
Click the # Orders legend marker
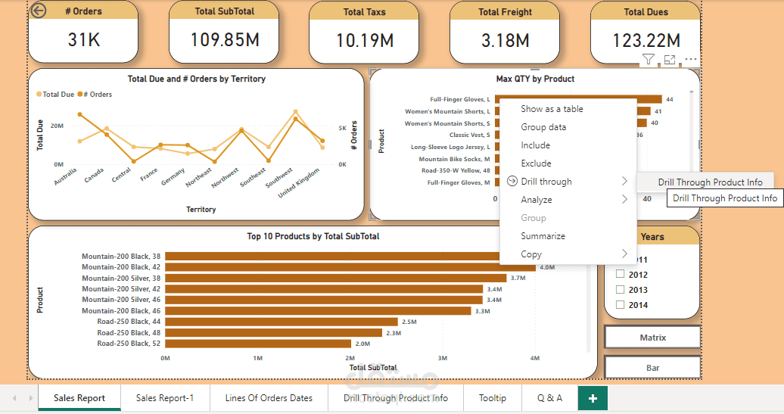(x=80, y=94)
